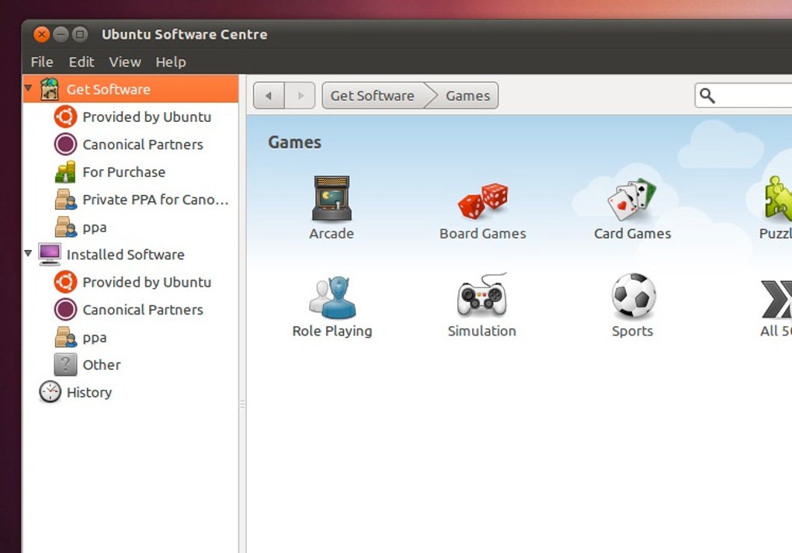The width and height of the screenshot is (792, 553).
Task: Select Provided by Ubuntu under Installed Software
Action: (x=147, y=282)
